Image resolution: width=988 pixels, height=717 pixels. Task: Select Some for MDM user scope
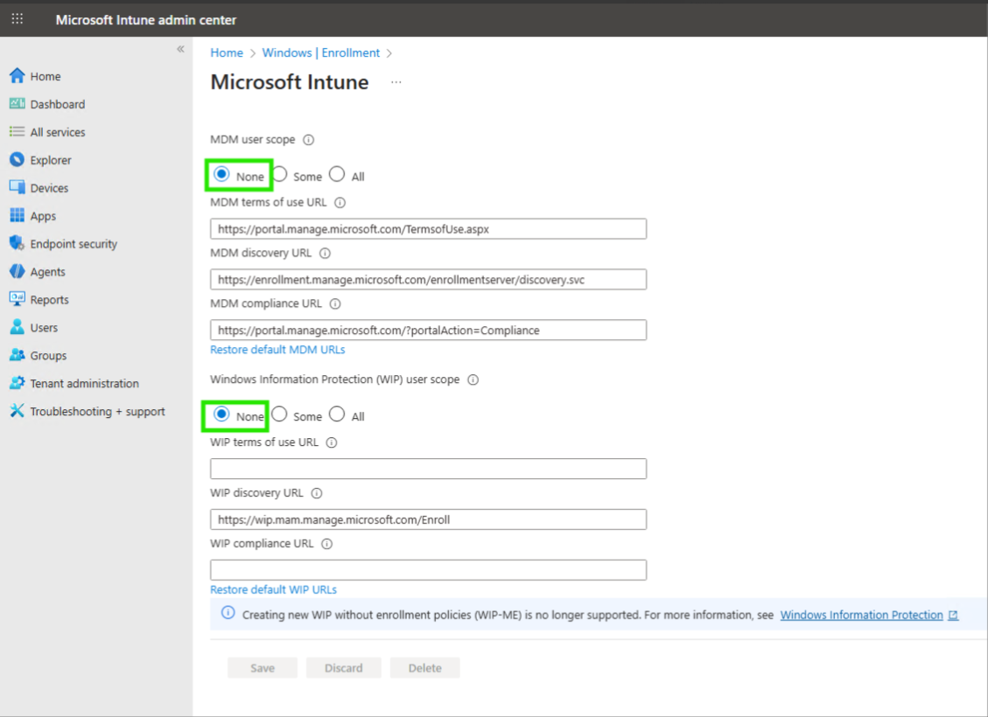tap(280, 175)
